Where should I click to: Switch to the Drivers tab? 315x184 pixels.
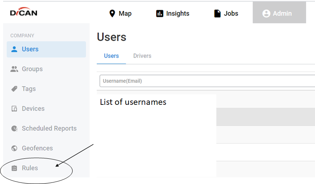coord(142,56)
